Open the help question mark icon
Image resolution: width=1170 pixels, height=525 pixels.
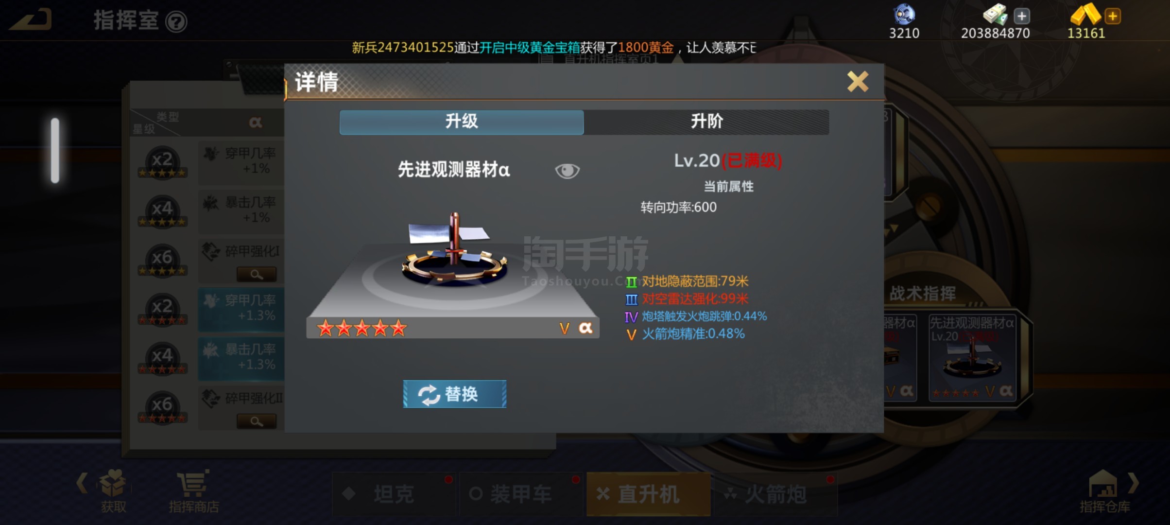(176, 22)
